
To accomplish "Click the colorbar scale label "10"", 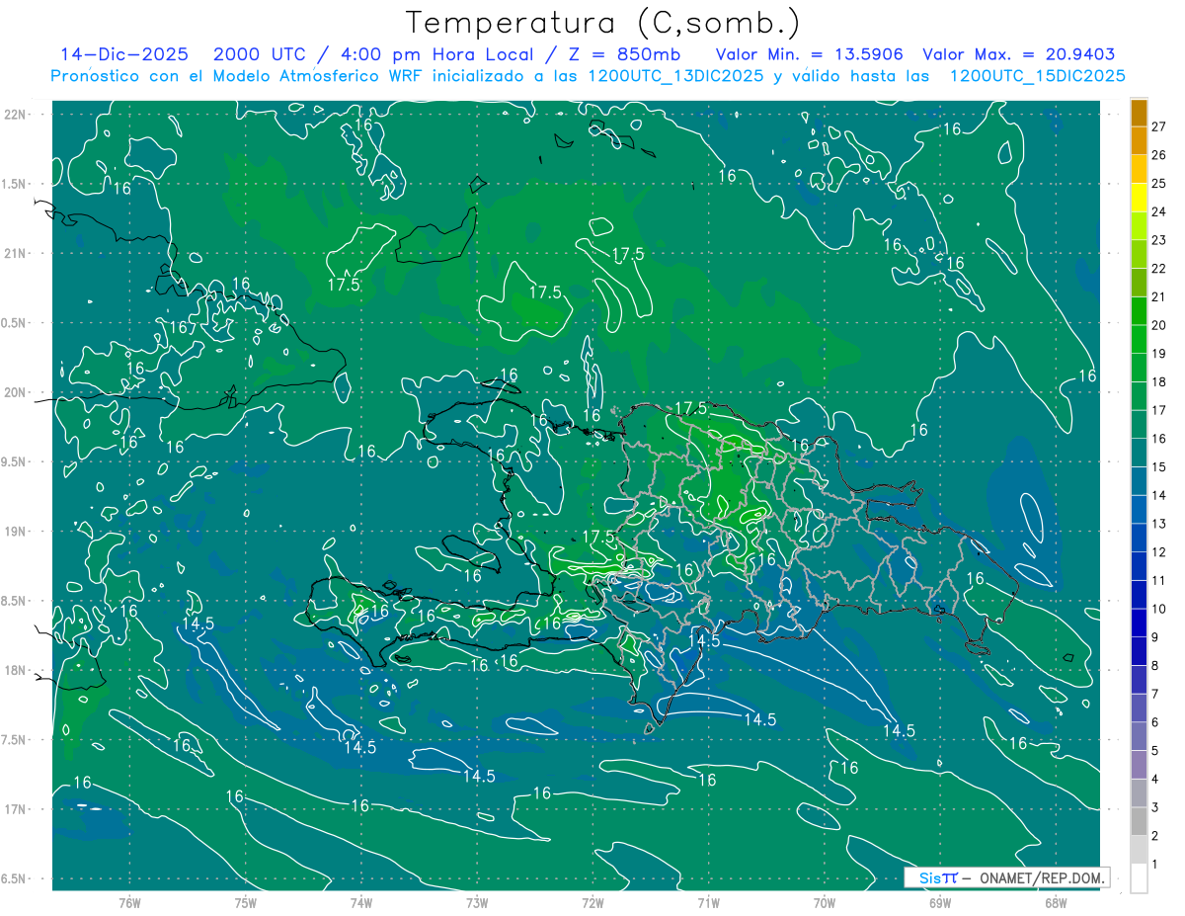I will pos(1158,609).
